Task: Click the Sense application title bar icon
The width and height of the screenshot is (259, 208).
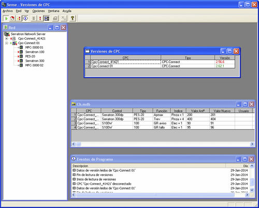Action: click(x=4, y=5)
